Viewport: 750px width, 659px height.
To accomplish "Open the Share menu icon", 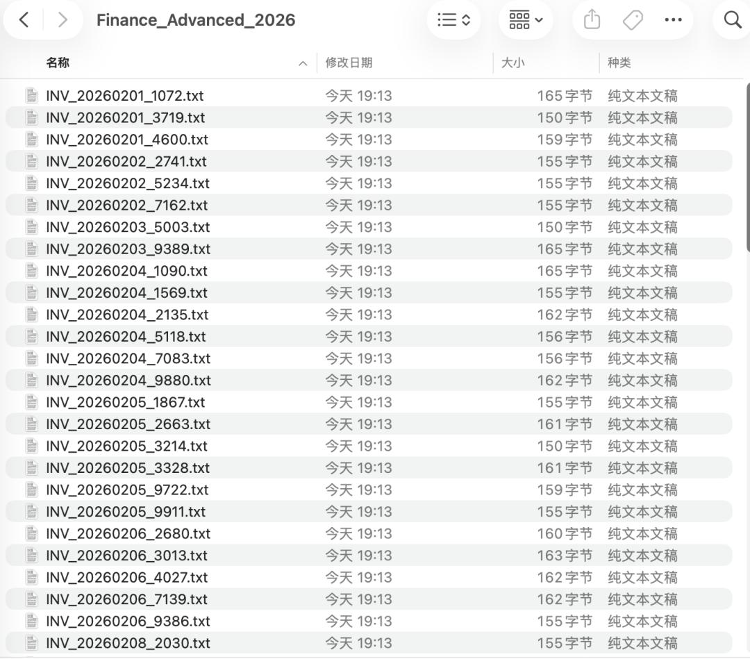I will (592, 20).
